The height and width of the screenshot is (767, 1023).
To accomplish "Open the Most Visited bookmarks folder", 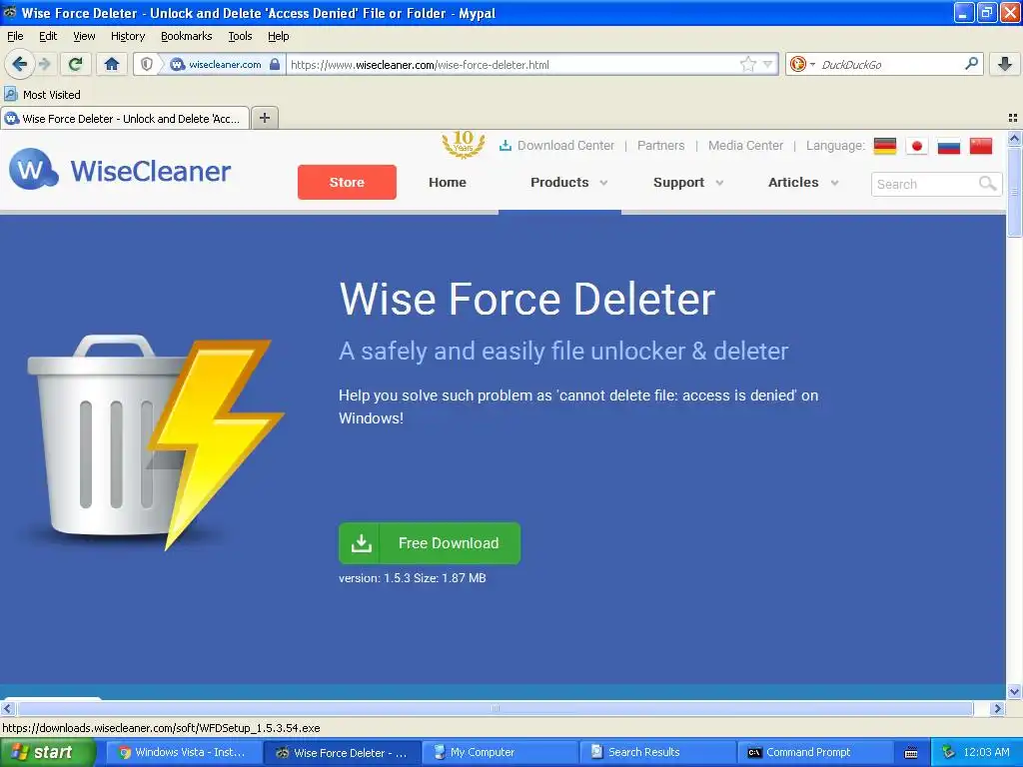I will (x=42, y=95).
